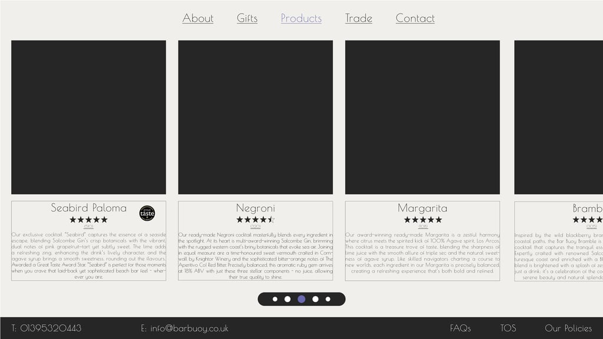
Task: Open the Margarita product image
Action: pos(422,117)
